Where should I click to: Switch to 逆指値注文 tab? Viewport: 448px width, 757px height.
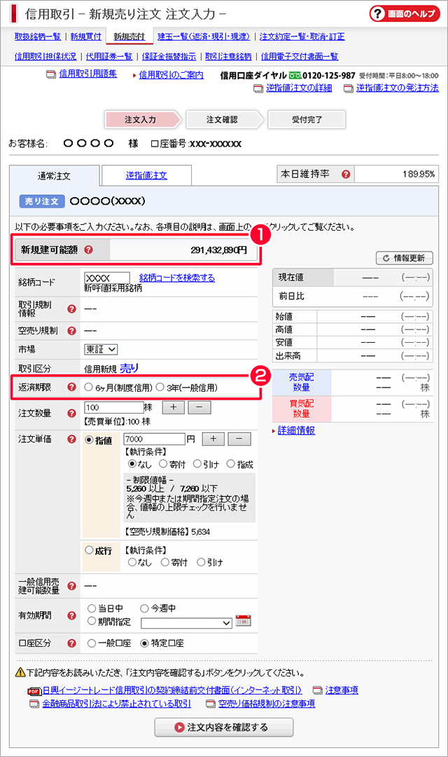click(x=146, y=176)
